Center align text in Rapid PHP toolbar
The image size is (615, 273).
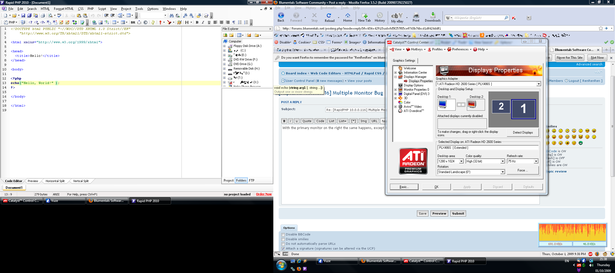click(221, 22)
